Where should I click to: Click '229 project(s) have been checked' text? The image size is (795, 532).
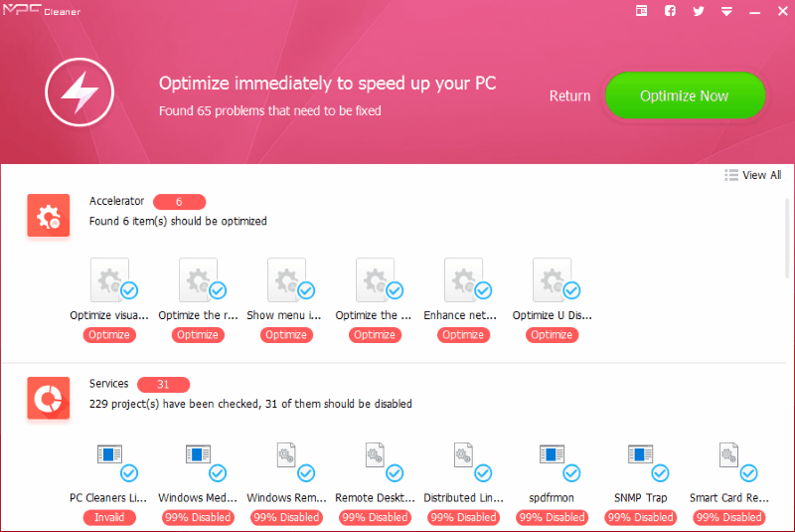(x=174, y=404)
